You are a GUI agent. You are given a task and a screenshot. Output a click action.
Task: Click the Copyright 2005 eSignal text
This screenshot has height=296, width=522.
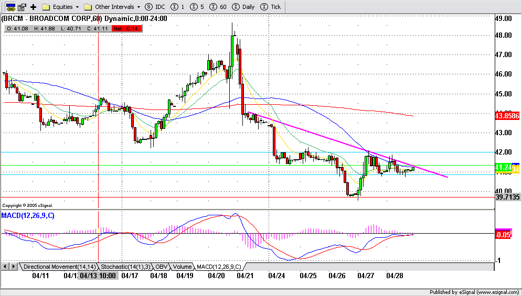(x=28, y=205)
